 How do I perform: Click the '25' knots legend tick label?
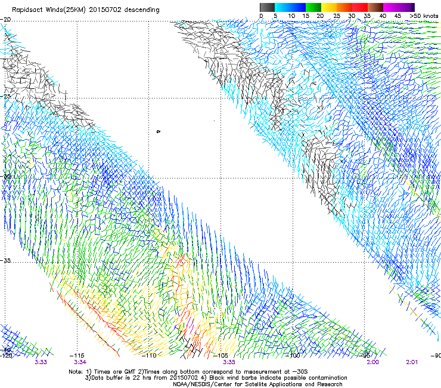tap(337, 16)
